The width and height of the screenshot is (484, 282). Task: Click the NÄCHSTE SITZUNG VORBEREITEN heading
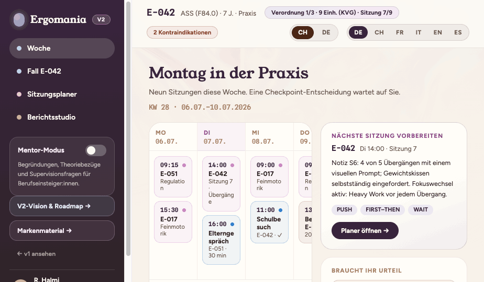[x=387, y=136]
